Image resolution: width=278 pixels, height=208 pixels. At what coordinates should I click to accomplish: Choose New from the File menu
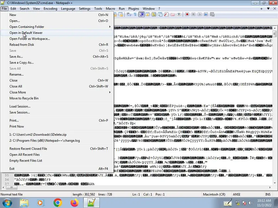[x=57, y=15]
